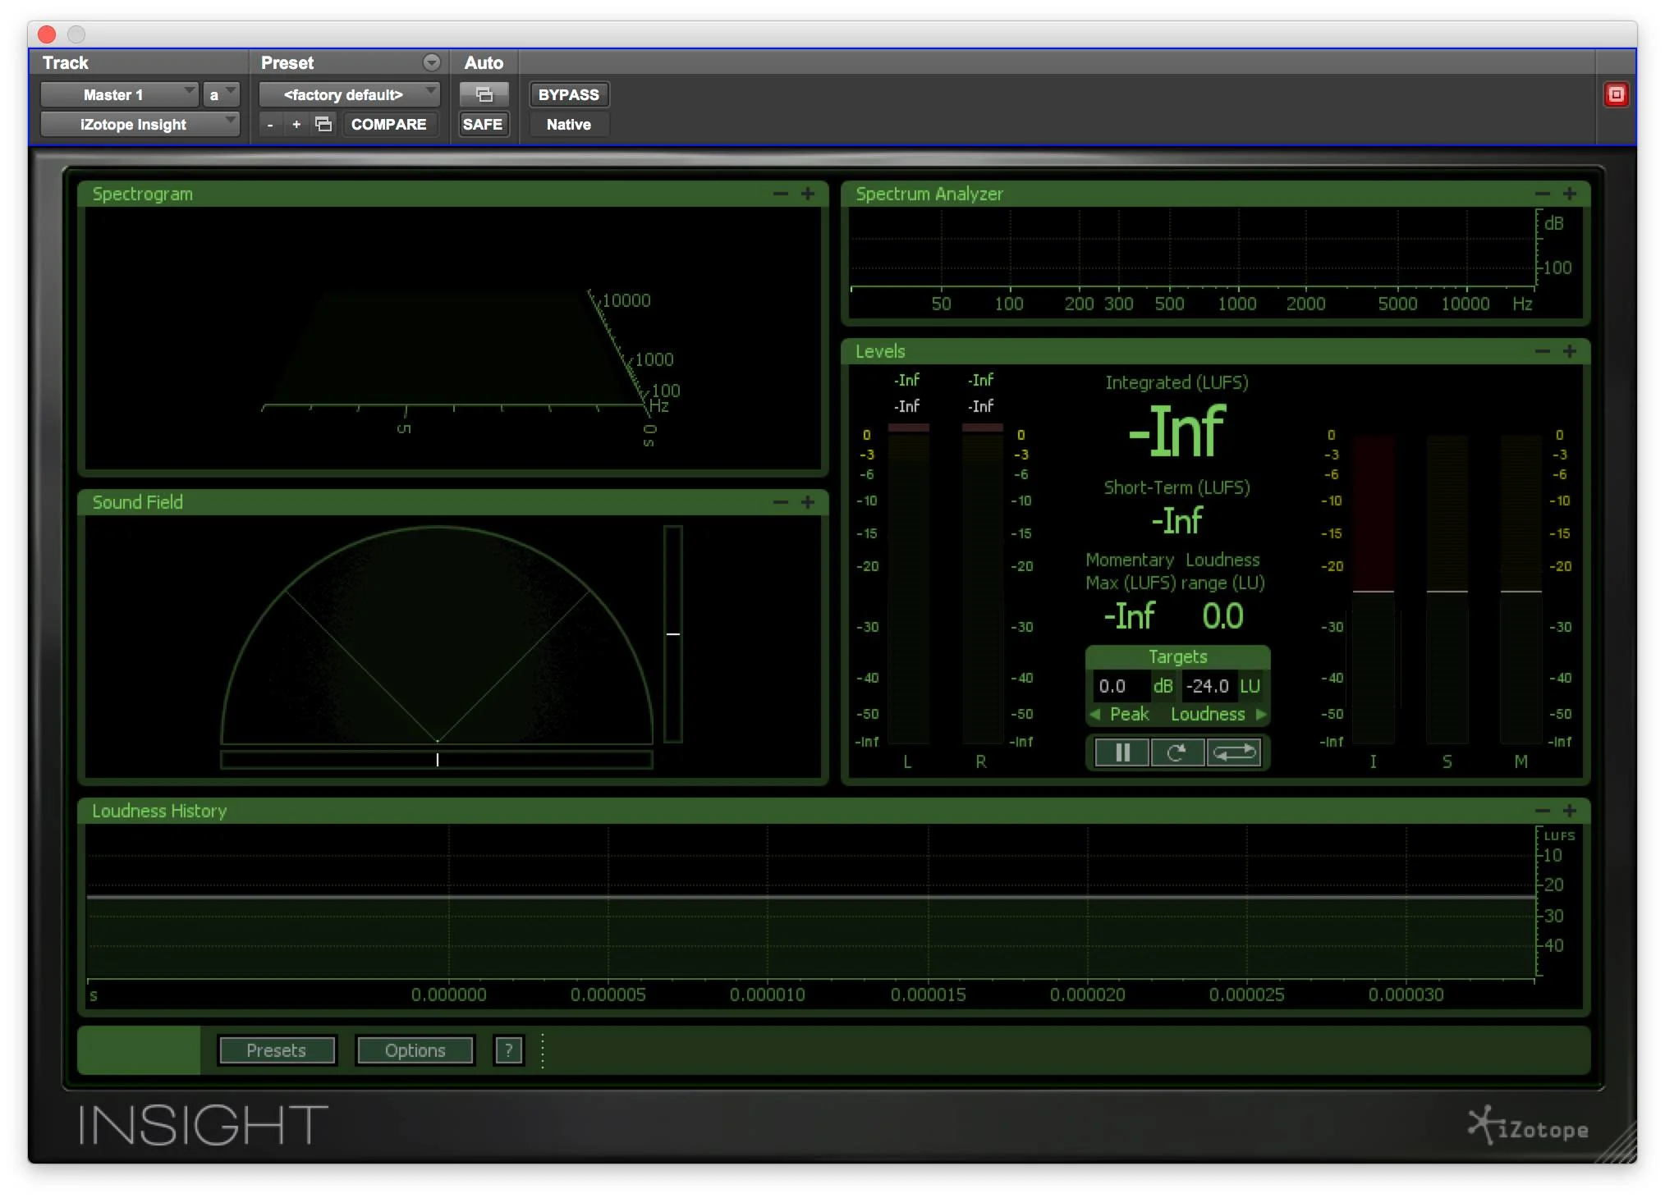Click the red plug-in target icon
Viewport: 1665px width, 1198px height.
(x=1615, y=94)
